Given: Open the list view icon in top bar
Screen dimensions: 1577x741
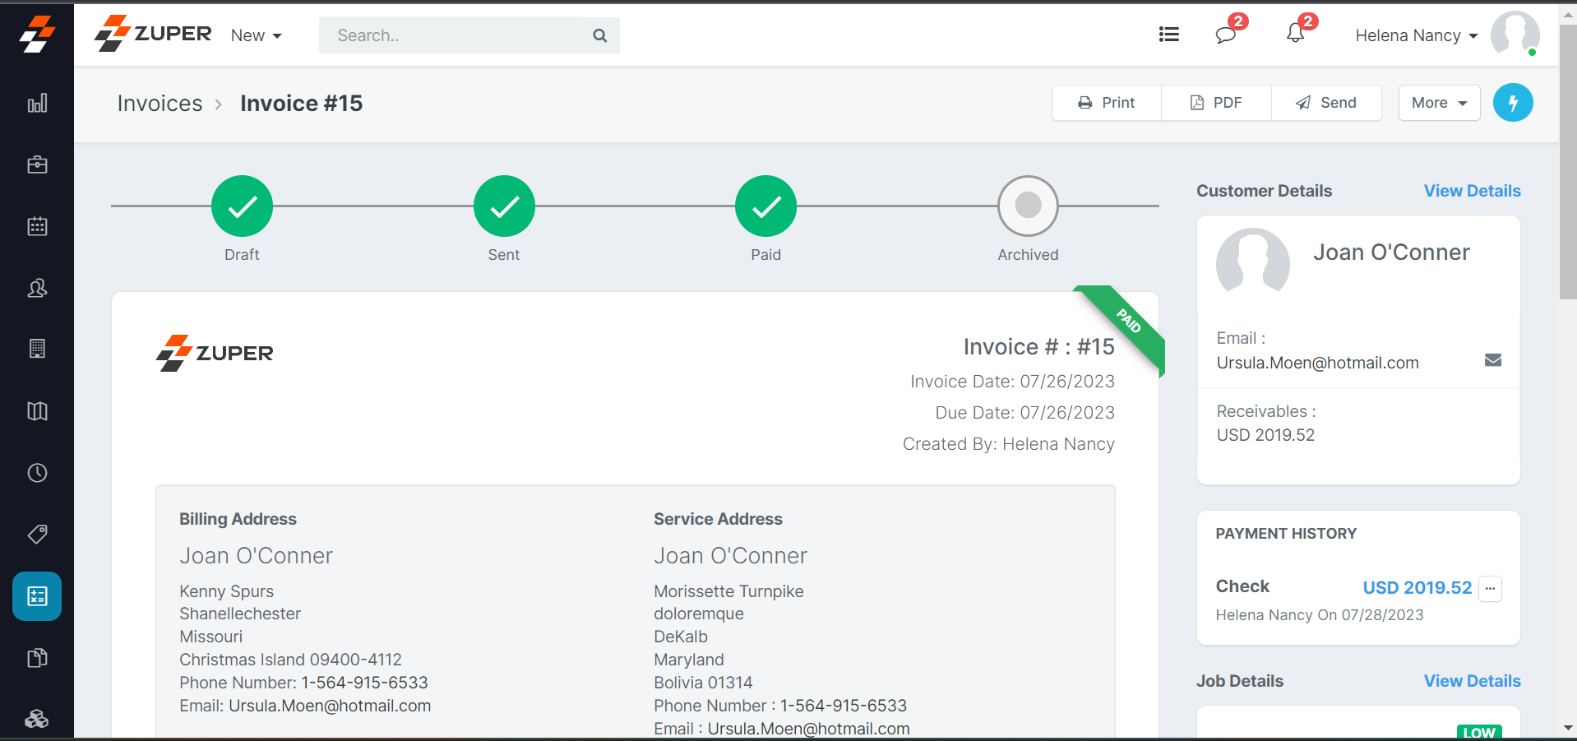Looking at the screenshot, I should click(x=1168, y=35).
